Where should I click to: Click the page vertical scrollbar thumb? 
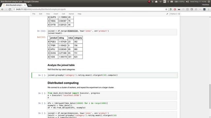[210, 96]
